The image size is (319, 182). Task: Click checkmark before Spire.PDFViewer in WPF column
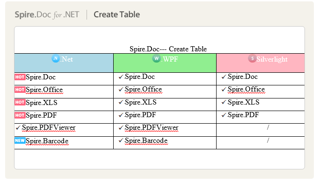click(121, 127)
